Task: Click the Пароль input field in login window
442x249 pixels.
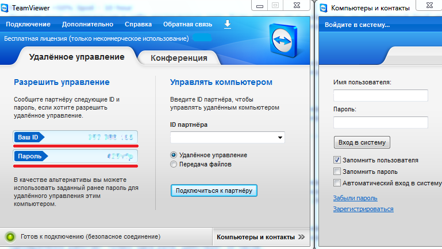Action: pos(380,122)
